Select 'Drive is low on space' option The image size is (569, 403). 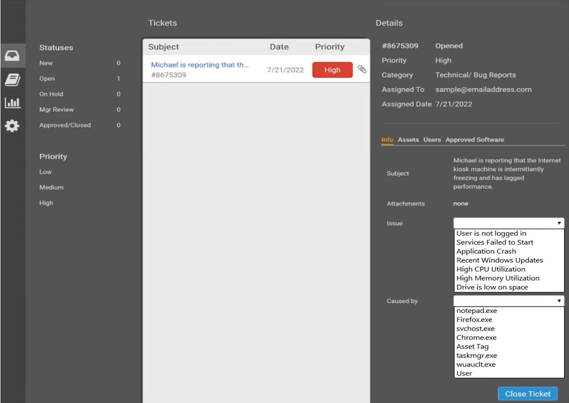point(492,287)
